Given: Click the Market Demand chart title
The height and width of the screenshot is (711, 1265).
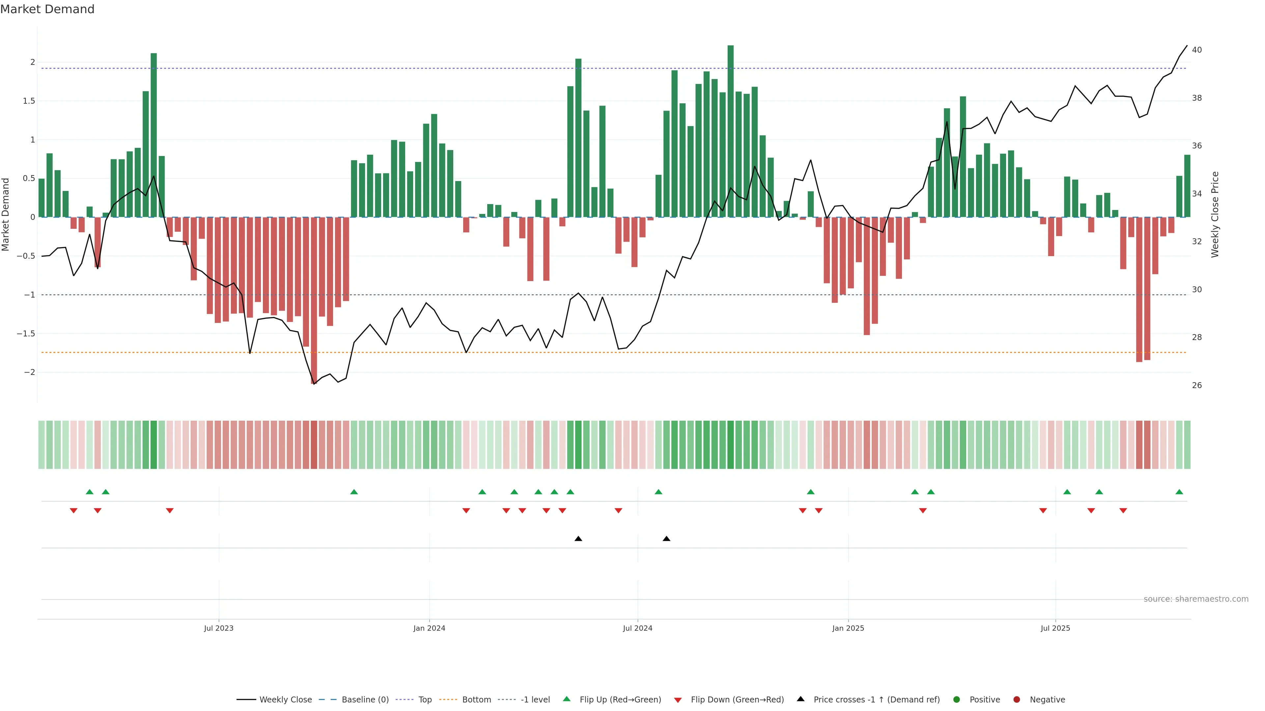Looking at the screenshot, I should point(47,9).
